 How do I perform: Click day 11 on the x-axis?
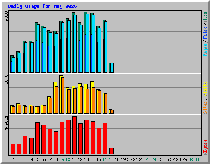pos(74,159)
